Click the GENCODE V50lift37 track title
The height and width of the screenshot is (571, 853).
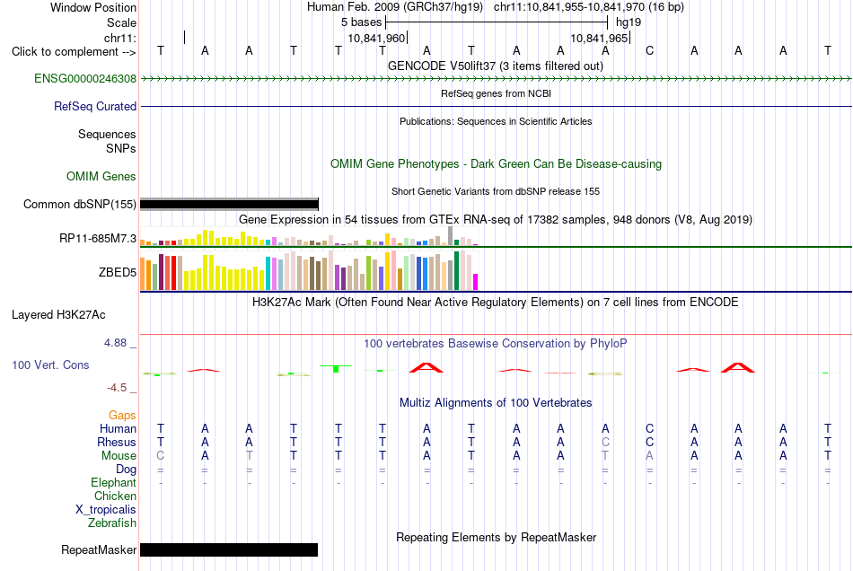tap(495, 66)
